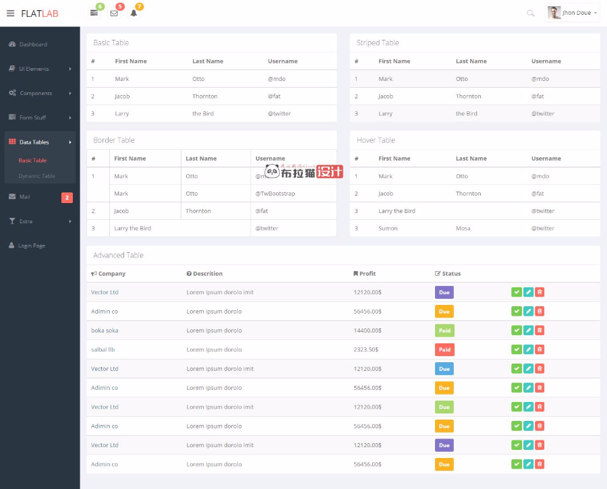This screenshot has height=489, width=607.
Task: Click the Basic Table panel heading
Action: (111, 42)
